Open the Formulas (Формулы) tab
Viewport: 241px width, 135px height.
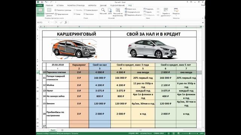pyautogui.click(x=92, y=6)
